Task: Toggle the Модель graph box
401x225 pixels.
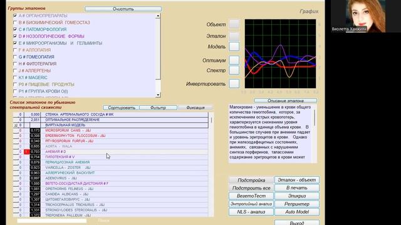Action: point(234,47)
